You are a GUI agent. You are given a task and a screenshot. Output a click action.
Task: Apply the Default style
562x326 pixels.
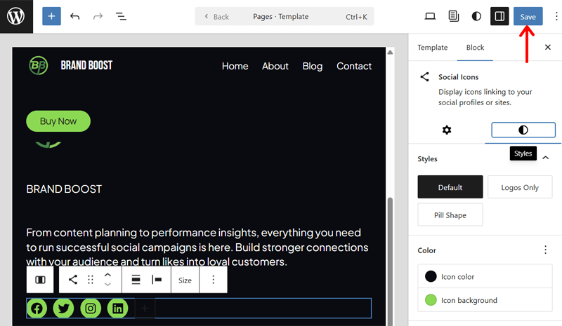point(450,187)
